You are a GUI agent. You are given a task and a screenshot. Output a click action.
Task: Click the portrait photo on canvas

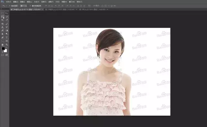[x=112, y=72]
